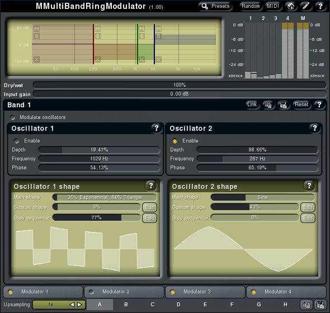Select preset slot C
330x313 pixels.
(x=152, y=305)
